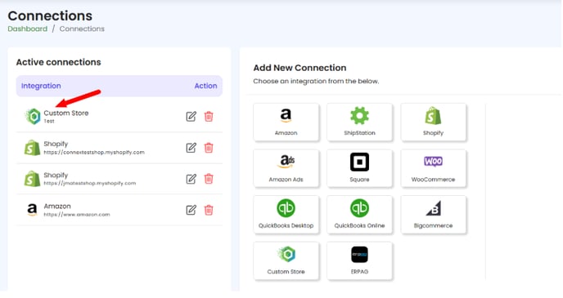The image size is (563, 298).
Task: Delete the connextestshop Shopify connection
Action: pos(209,148)
